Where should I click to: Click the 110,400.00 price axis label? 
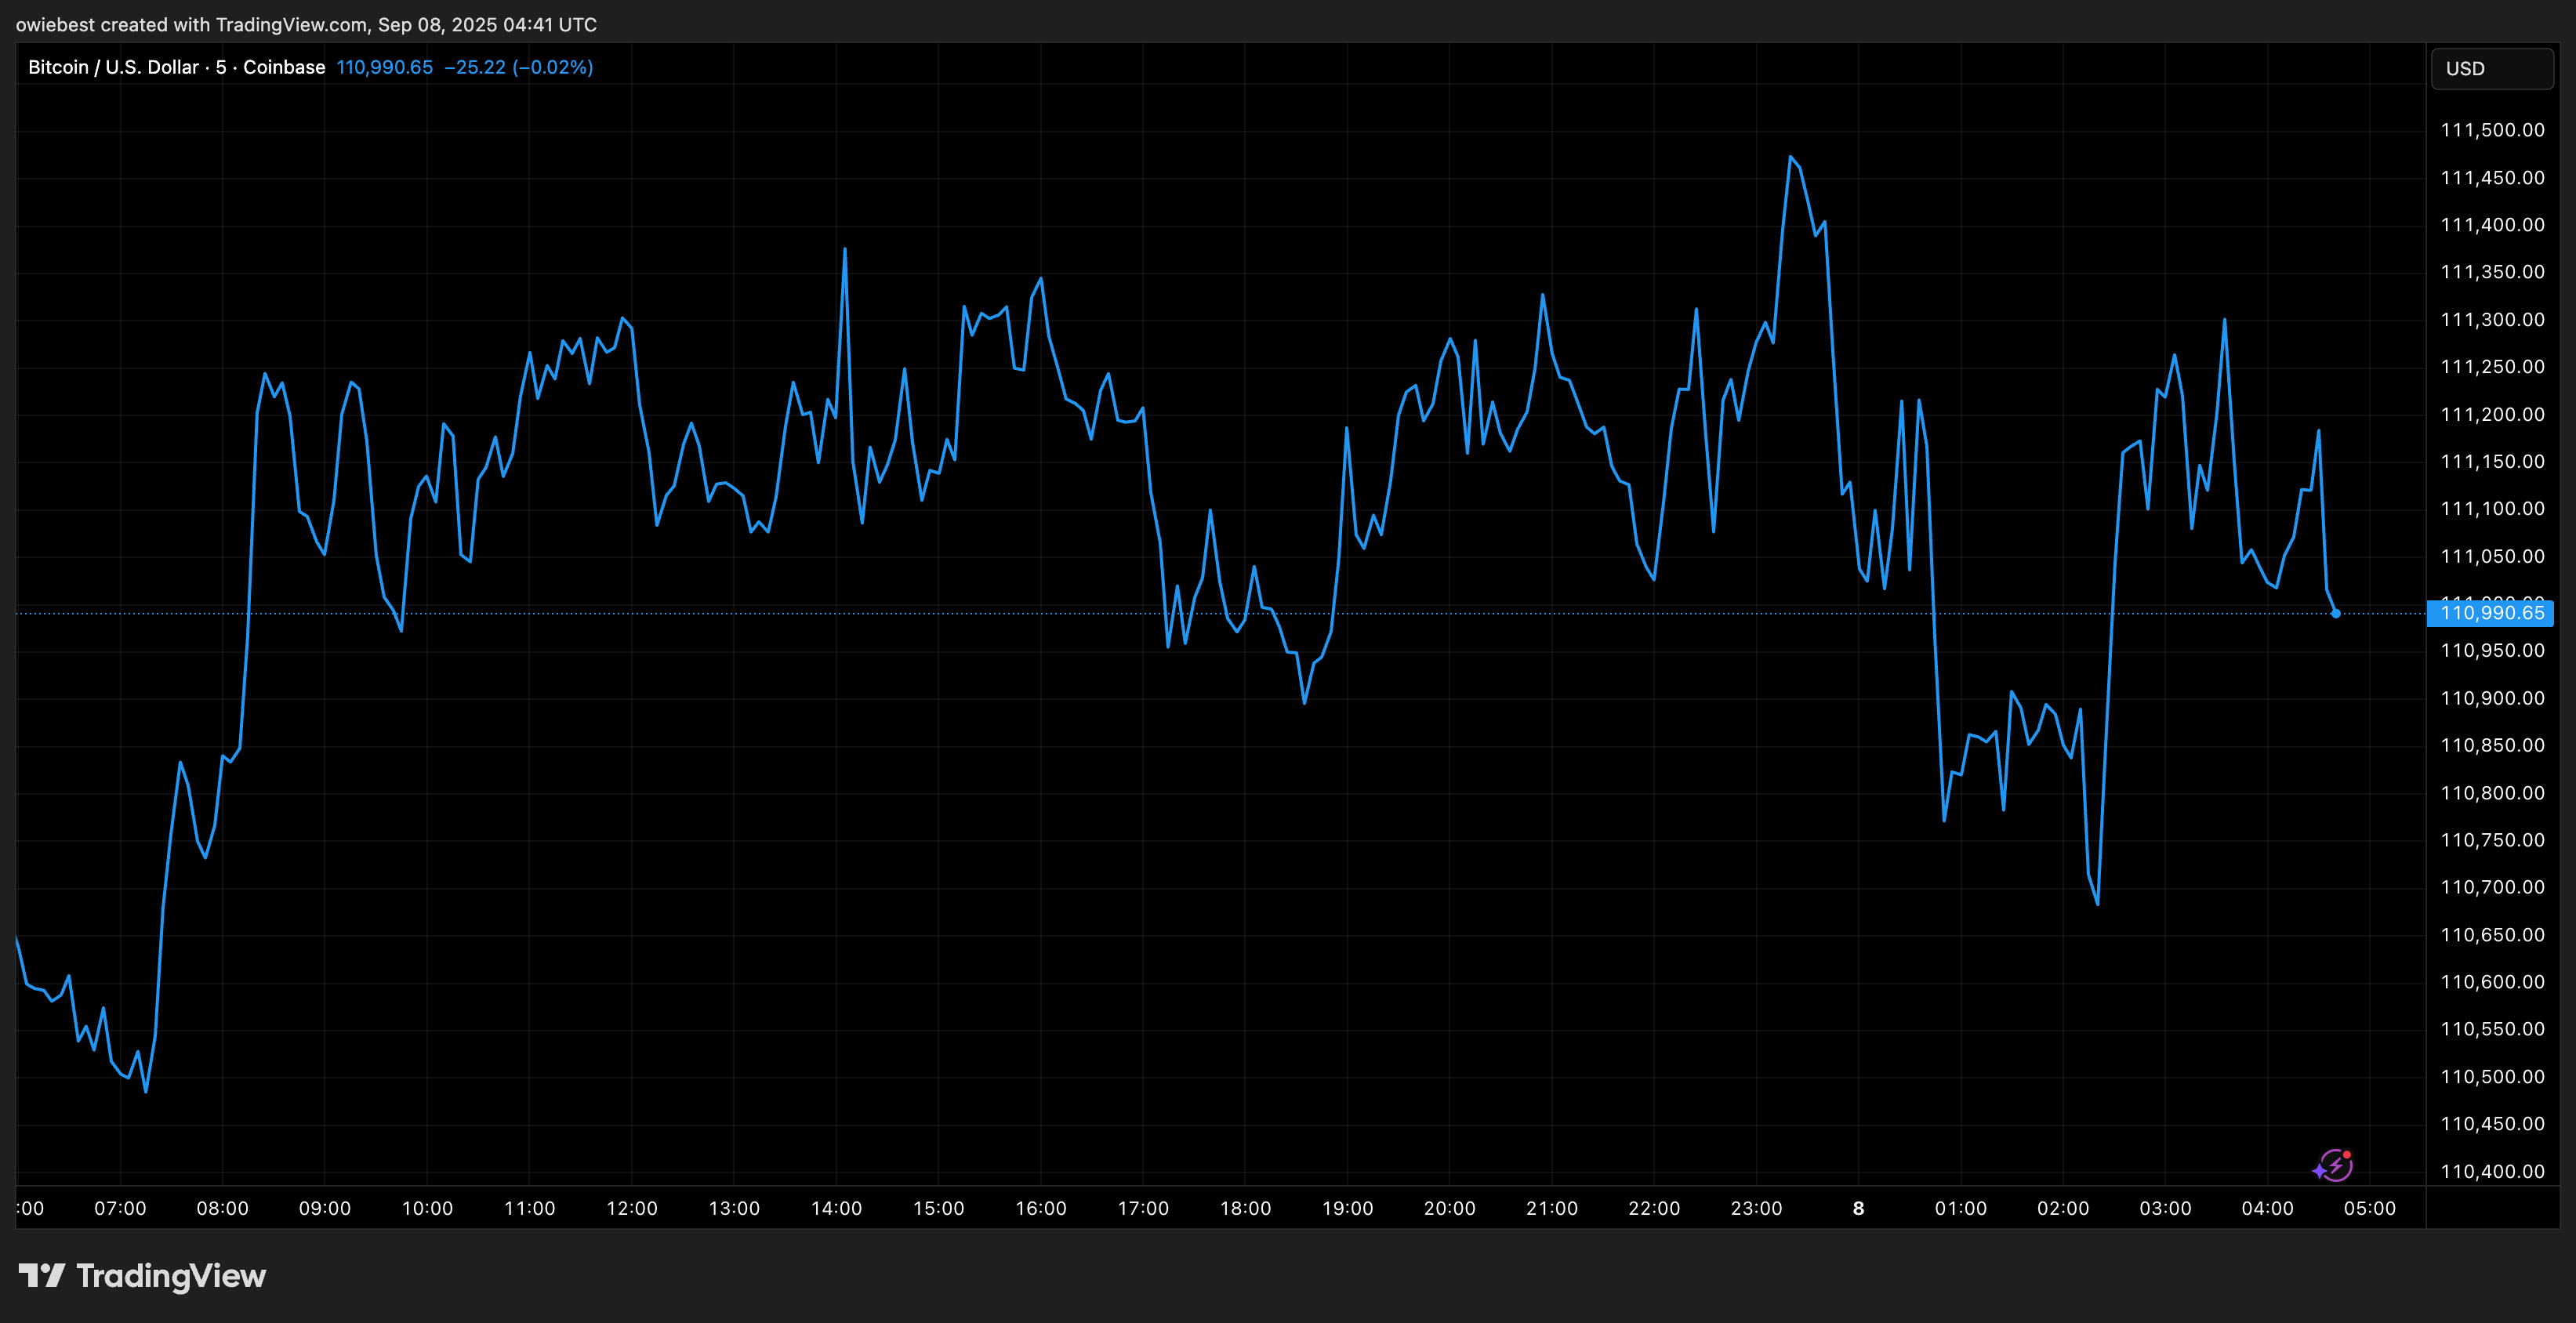tap(2492, 1171)
